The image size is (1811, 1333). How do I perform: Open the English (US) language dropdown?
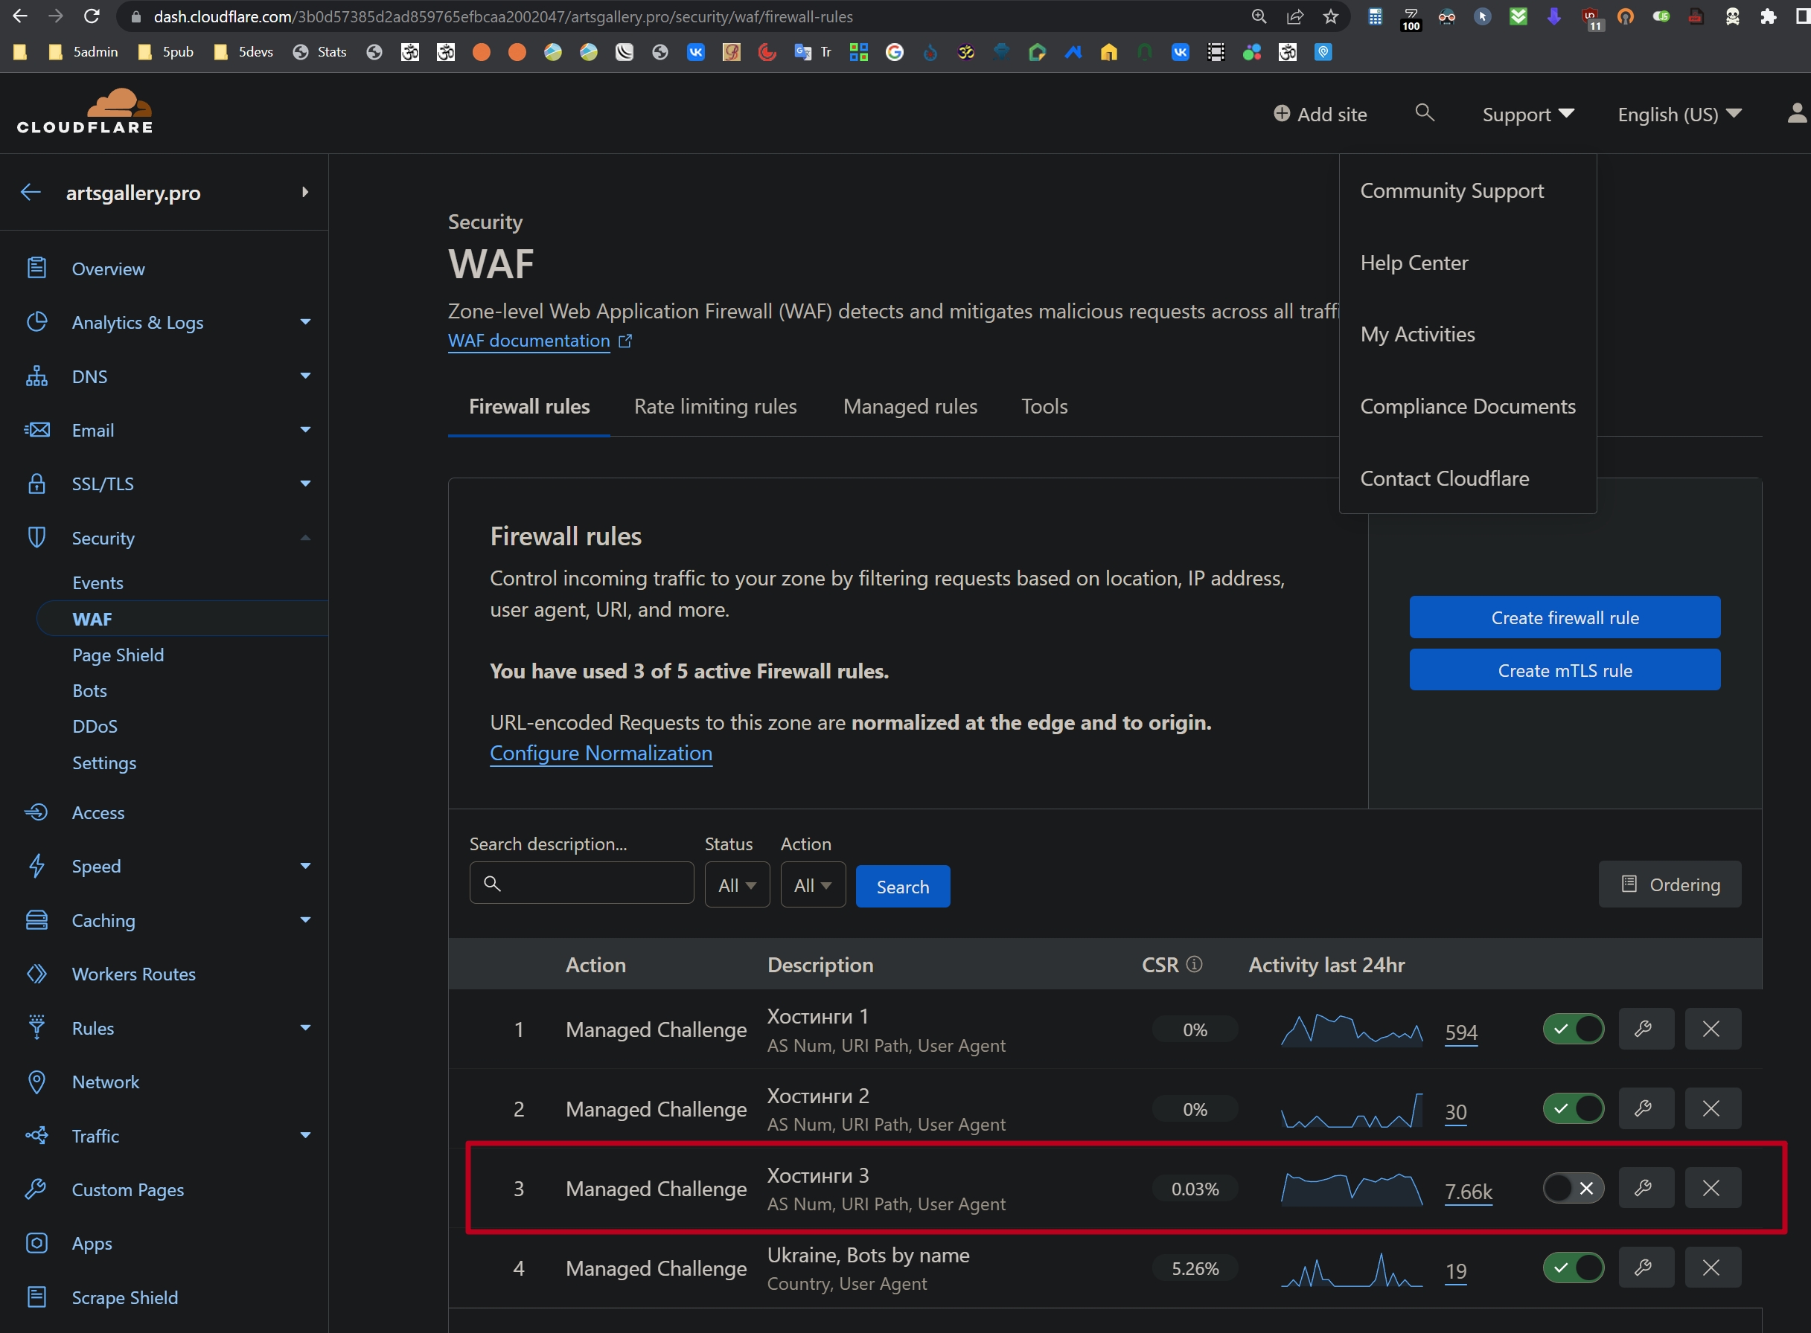(1679, 115)
